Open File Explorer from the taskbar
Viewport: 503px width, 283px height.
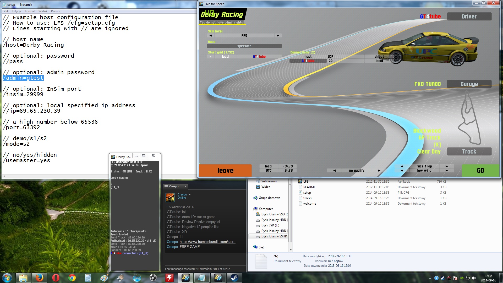tap(23, 278)
